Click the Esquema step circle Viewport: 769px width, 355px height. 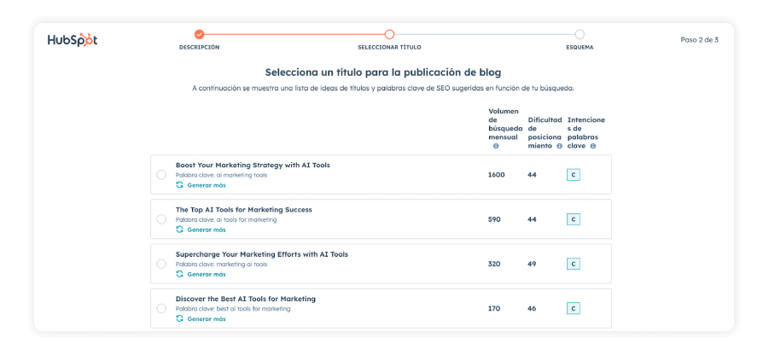580,34
